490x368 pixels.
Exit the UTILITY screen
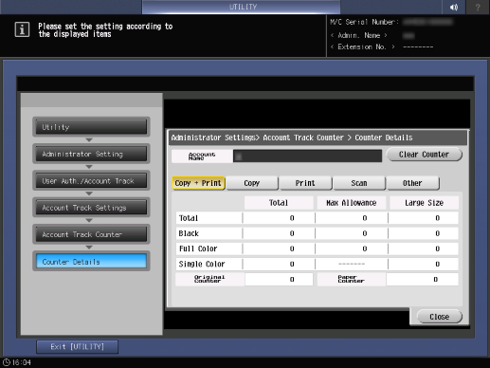[78, 347]
